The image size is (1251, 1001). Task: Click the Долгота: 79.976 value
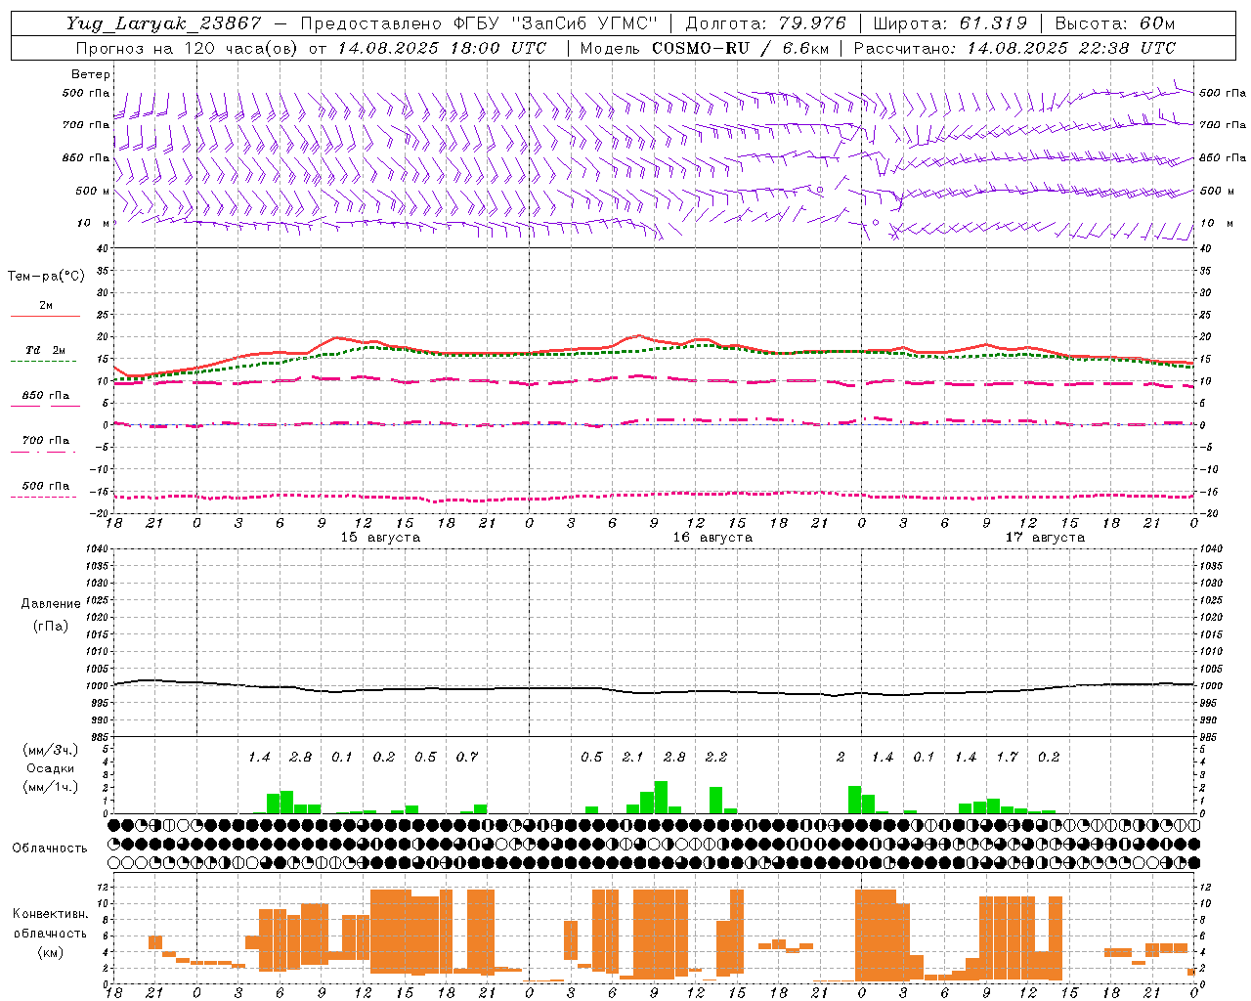coord(765,23)
